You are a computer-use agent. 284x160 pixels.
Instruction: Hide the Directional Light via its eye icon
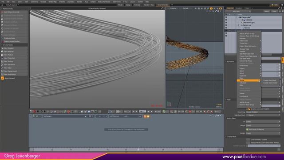[x=226, y=23]
